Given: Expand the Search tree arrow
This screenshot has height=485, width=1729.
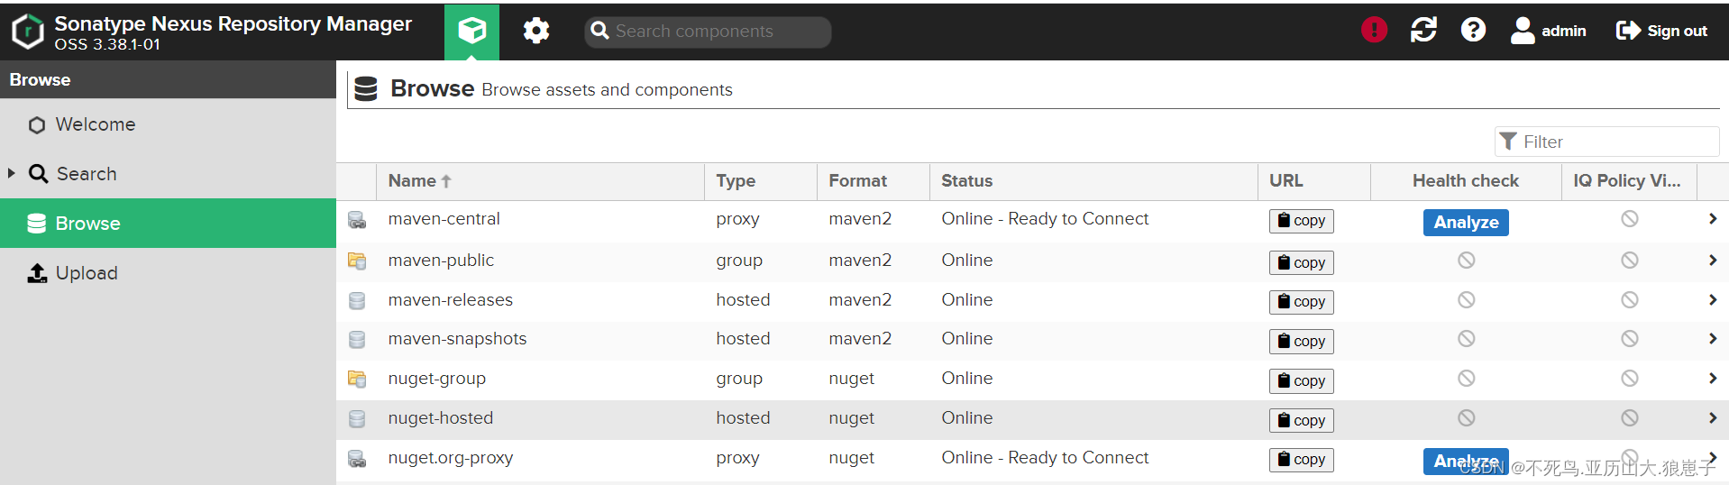Looking at the screenshot, I should pos(12,173).
